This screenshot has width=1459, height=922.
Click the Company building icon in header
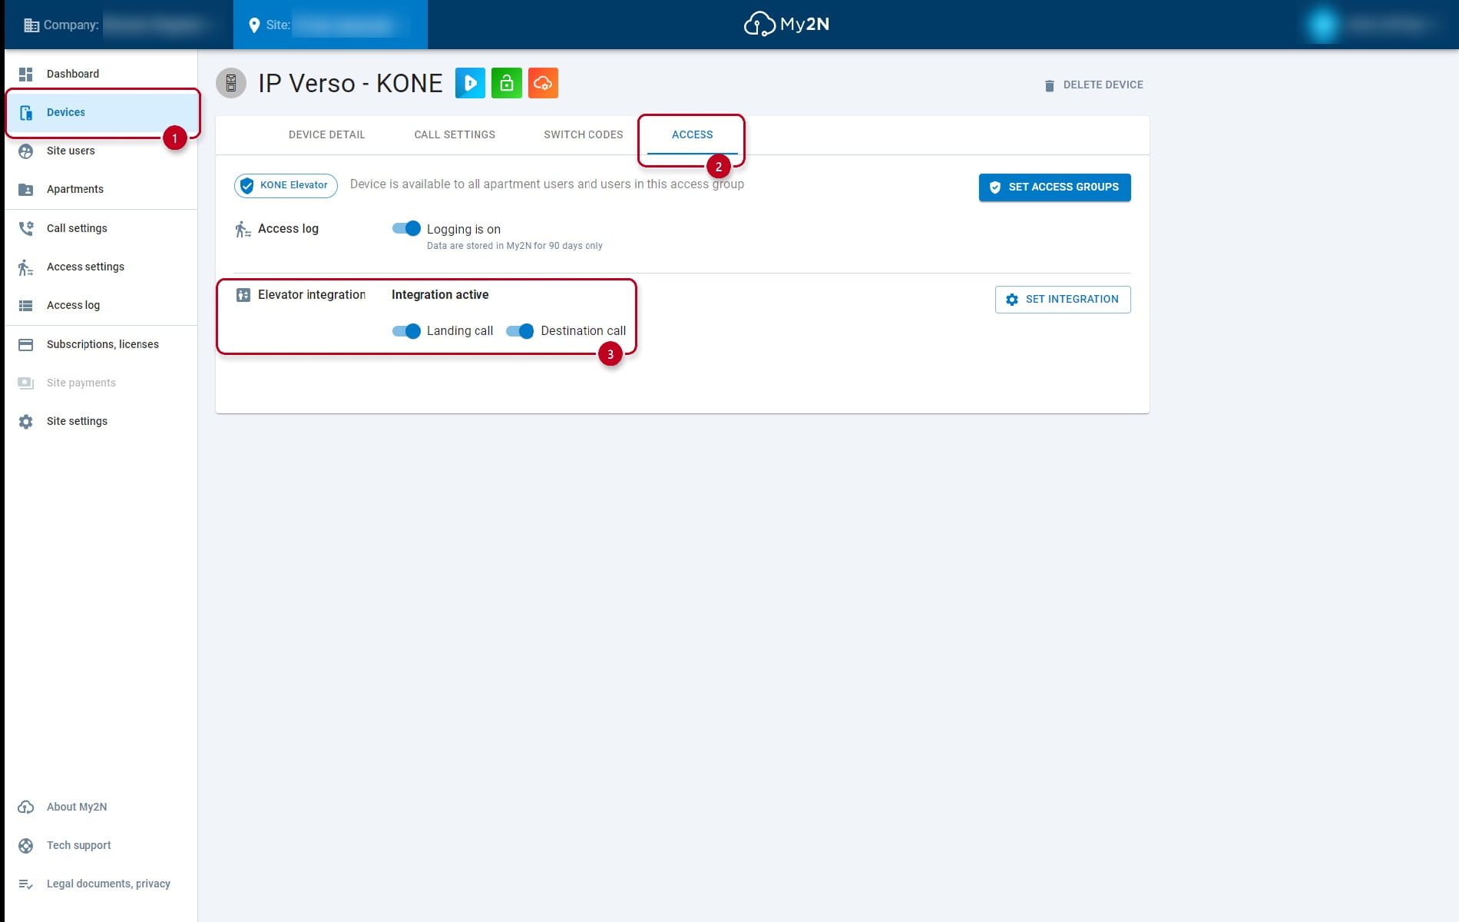[x=31, y=25]
